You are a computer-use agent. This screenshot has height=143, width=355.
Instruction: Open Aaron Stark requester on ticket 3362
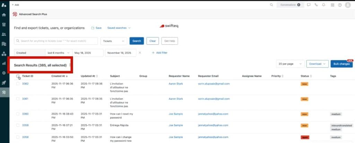176,84
